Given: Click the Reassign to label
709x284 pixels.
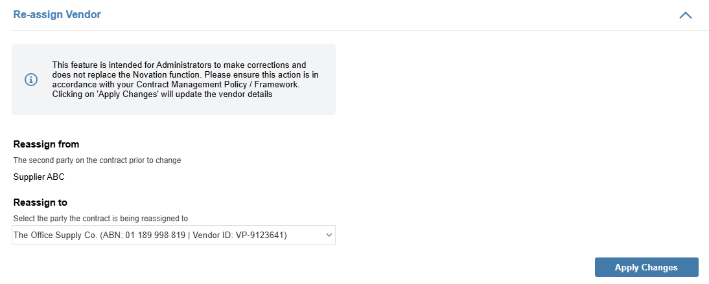Looking at the screenshot, I should coord(40,202).
